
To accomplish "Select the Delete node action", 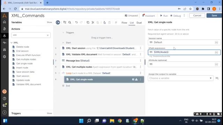I will 22,47.
